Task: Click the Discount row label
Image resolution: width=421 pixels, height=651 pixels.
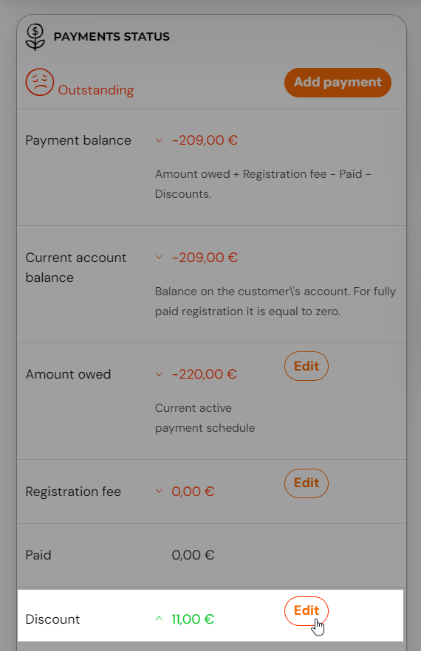Action: (52, 619)
